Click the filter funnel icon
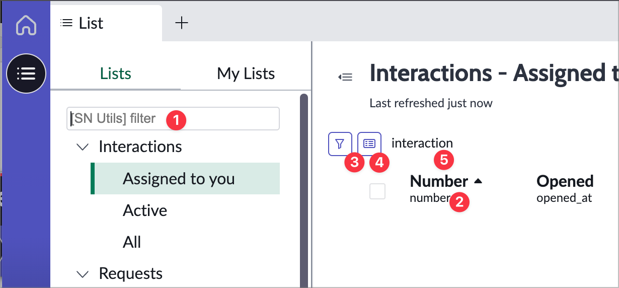Image resolution: width=619 pixels, height=288 pixels. 340,144
